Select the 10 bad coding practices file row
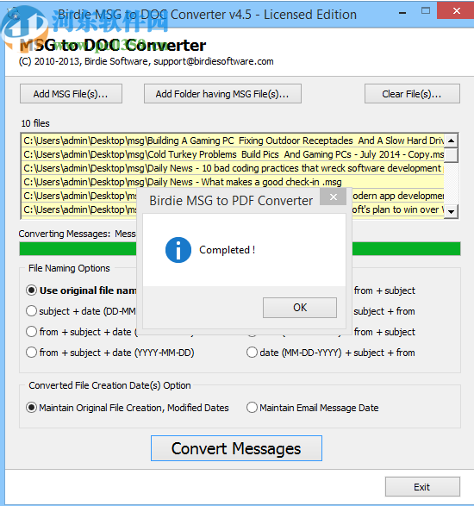 click(x=233, y=168)
